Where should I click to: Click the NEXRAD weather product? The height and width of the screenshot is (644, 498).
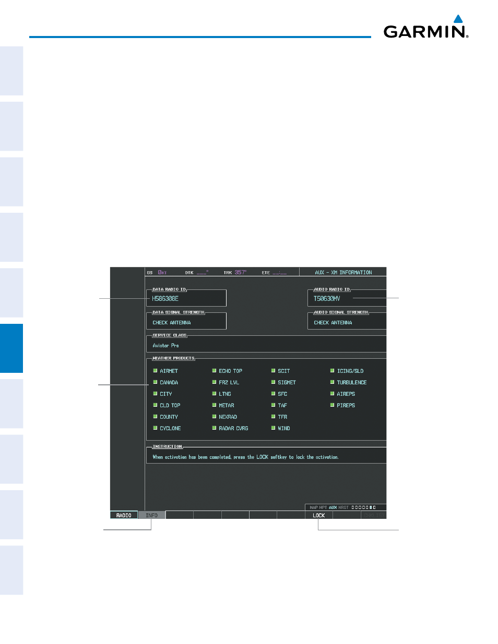coord(224,417)
